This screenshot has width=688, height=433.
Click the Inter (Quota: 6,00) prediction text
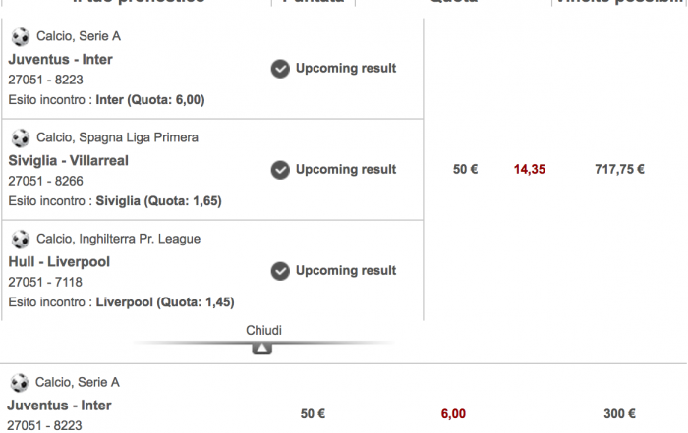point(150,100)
